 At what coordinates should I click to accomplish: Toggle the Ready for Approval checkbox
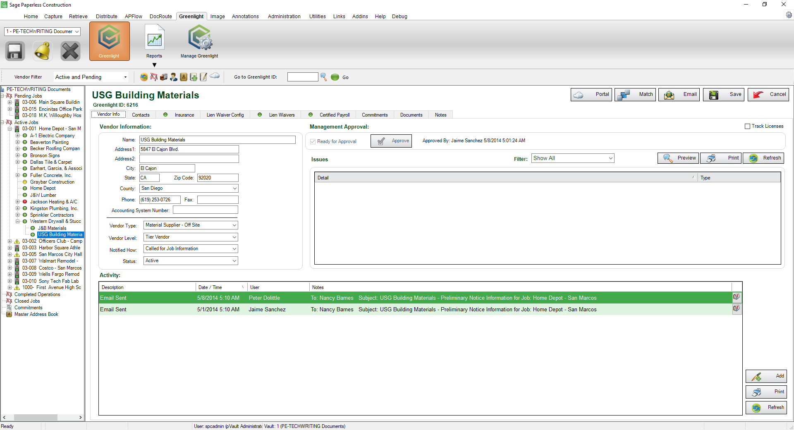pos(313,141)
